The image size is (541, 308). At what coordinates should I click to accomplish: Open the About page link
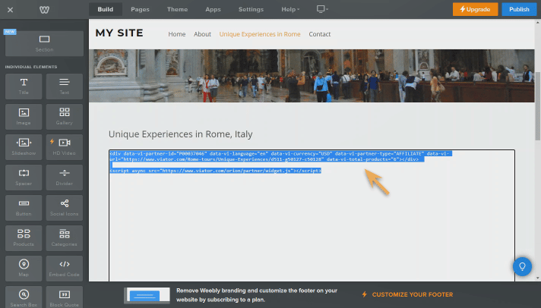(202, 34)
